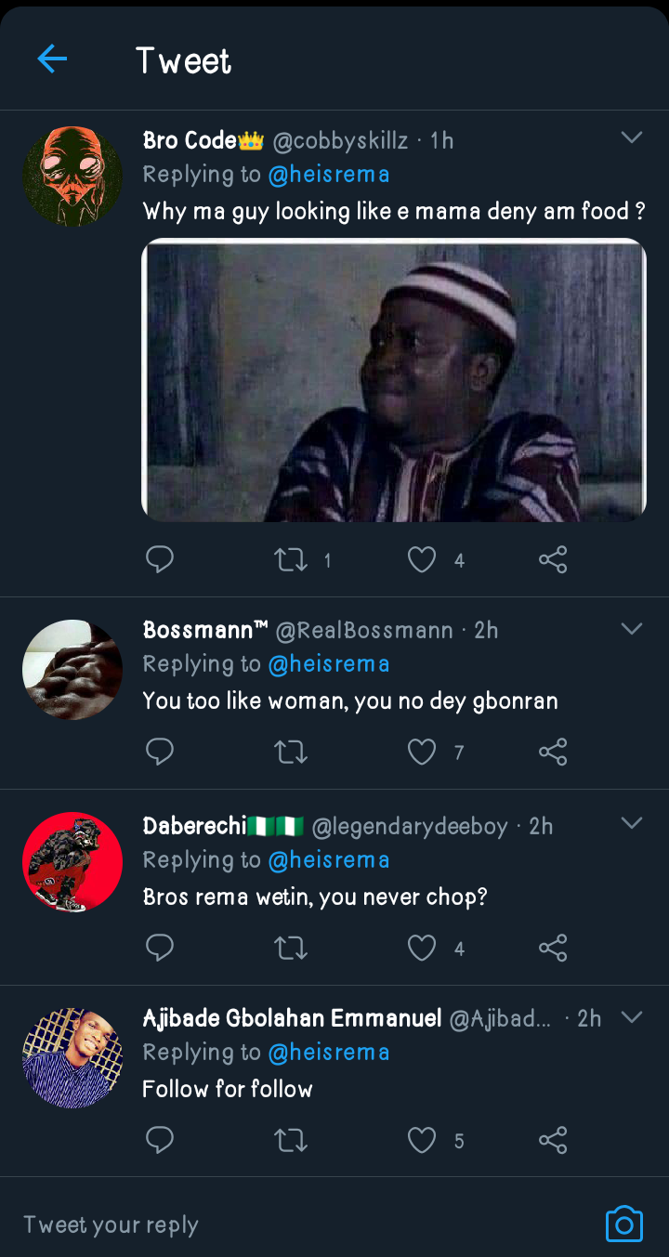
Task: Like the "Follow for follow" tweet
Action: [x=422, y=1140]
